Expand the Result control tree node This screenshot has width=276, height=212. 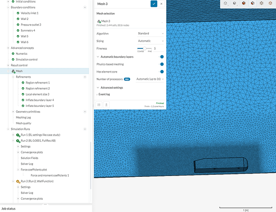pos(8,65)
